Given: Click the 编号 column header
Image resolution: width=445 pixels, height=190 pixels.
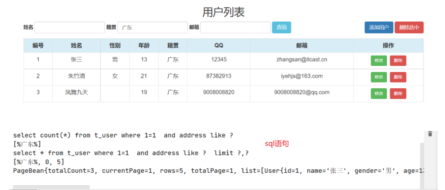Looking at the screenshot, I should (38, 46).
